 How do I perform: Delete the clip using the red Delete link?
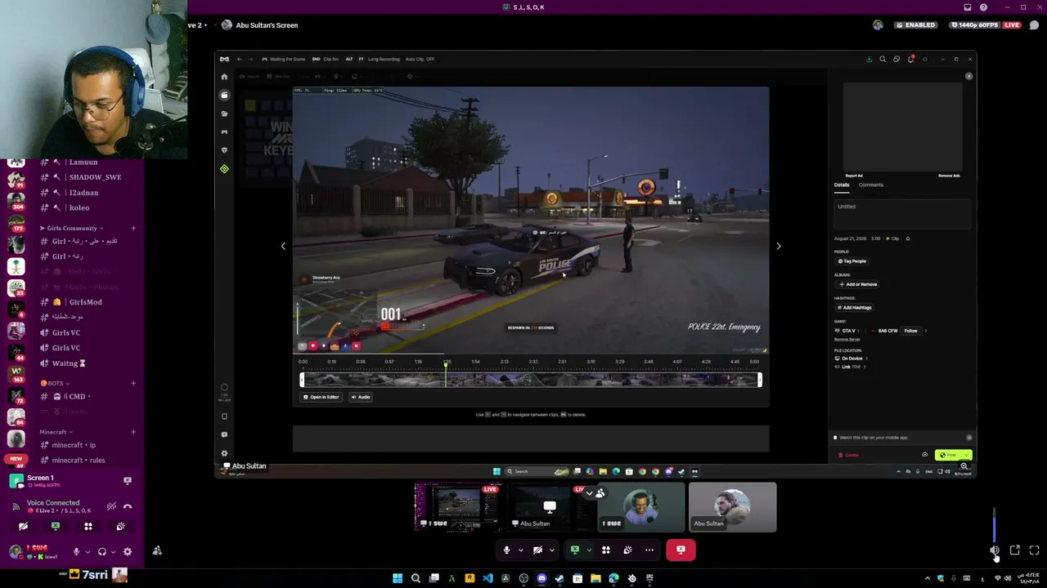point(848,455)
